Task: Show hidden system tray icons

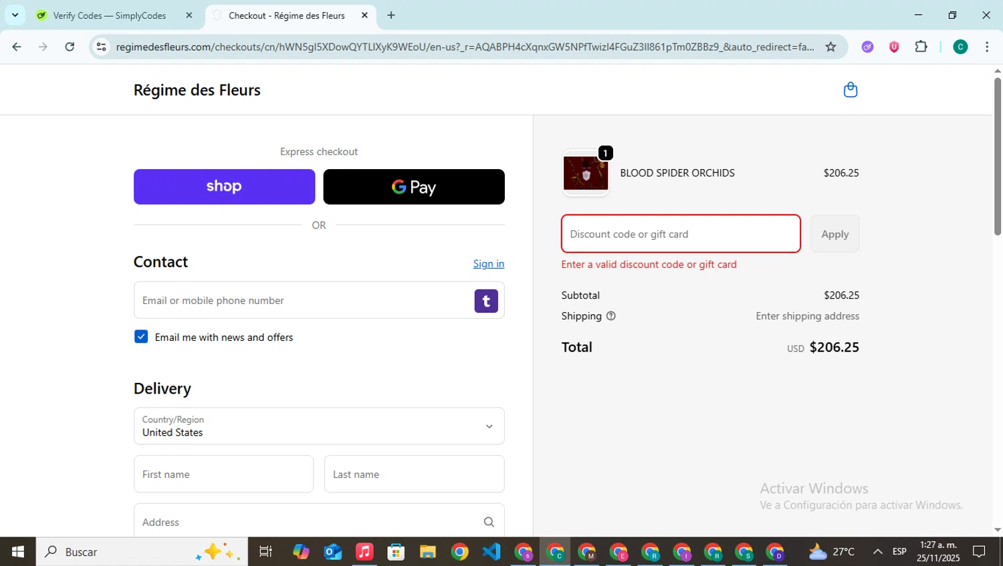Action: pos(877,552)
